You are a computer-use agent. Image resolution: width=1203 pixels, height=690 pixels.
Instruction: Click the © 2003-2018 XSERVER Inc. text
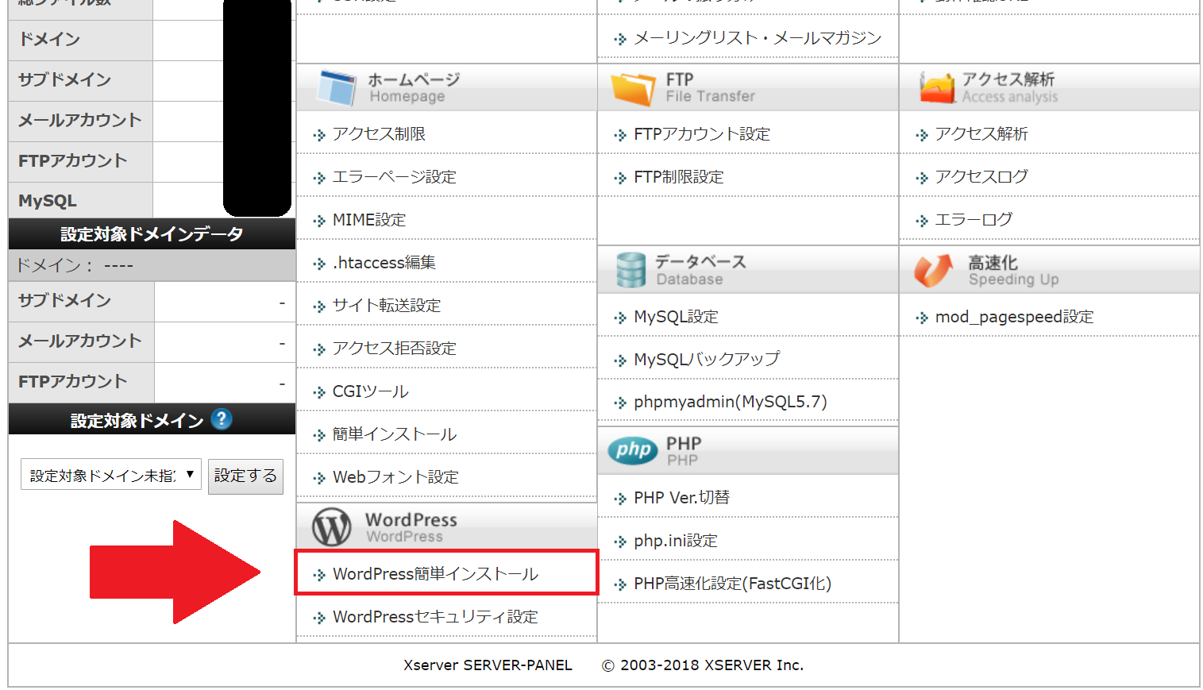click(x=703, y=665)
